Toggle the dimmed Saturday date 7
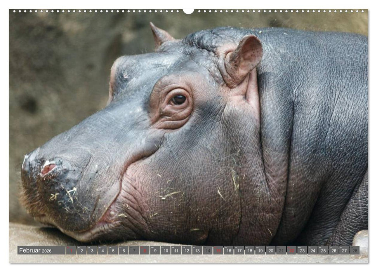Image resolution: width=377 pixels, height=272 pixels. pyautogui.click(x=134, y=252)
